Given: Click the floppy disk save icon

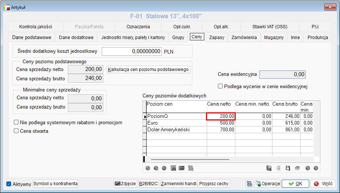Looking at the screenshot, I should pos(288,168).
